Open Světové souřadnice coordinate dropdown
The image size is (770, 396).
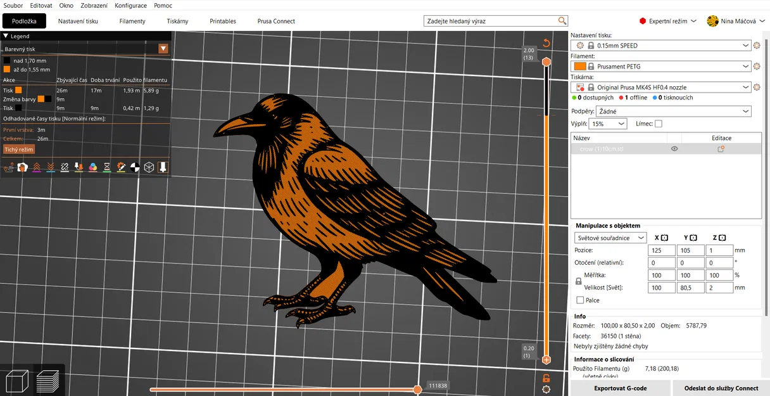point(610,238)
